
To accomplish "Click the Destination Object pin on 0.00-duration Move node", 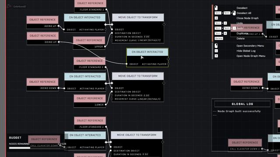I will pyautogui.click(x=112, y=92).
